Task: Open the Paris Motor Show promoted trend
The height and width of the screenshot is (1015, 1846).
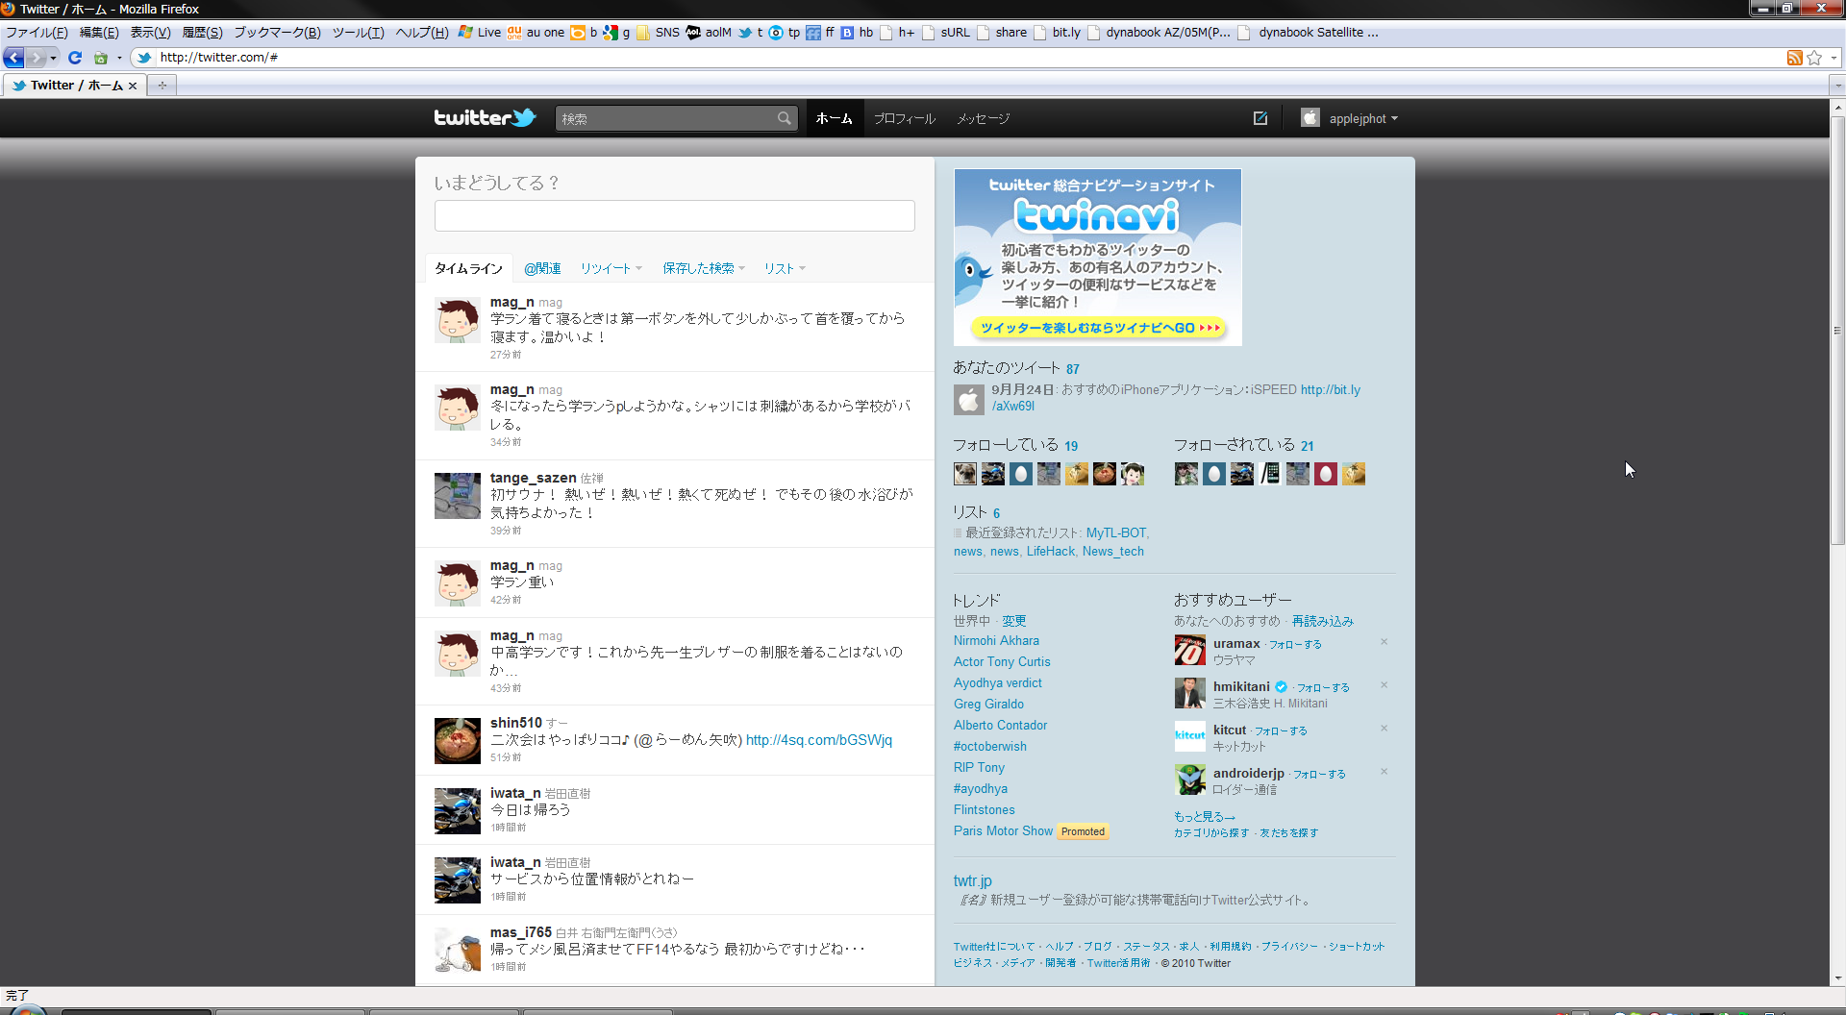Action: (1003, 830)
